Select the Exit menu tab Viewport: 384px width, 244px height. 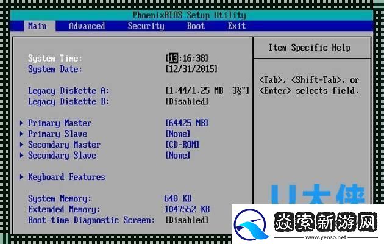pyautogui.click(x=236, y=26)
